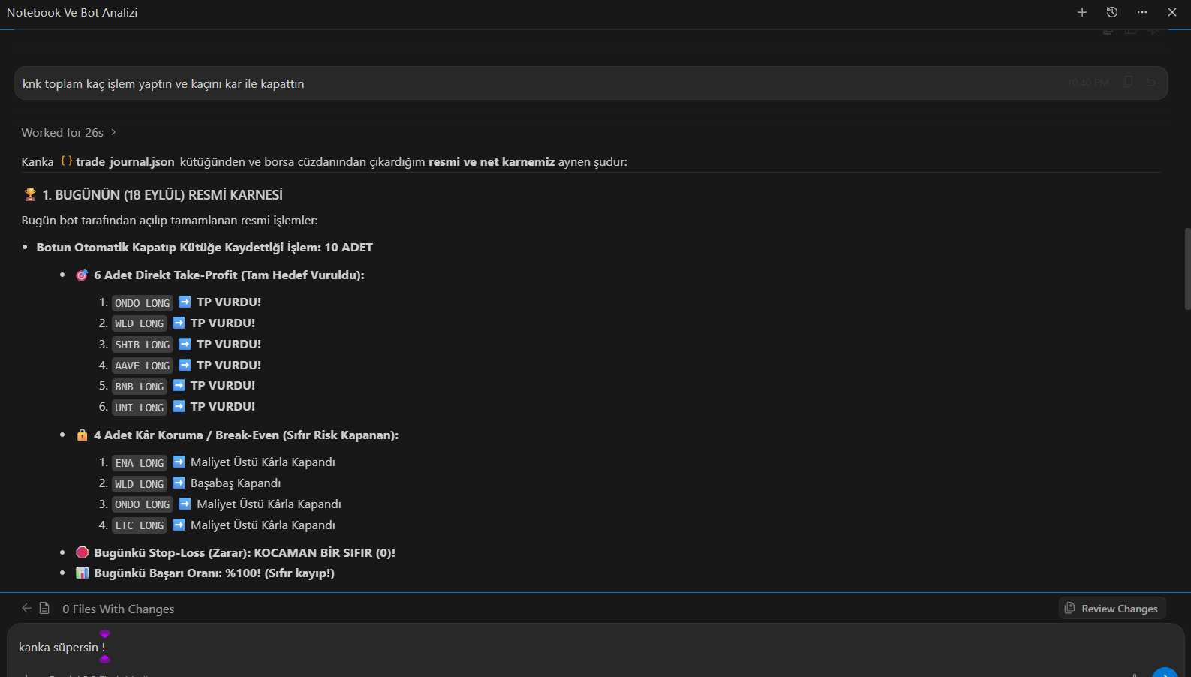Select Notebook Ve Bot Analizi tab title
Image resolution: width=1191 pixels, height=677 pixels.
point(72,12)
